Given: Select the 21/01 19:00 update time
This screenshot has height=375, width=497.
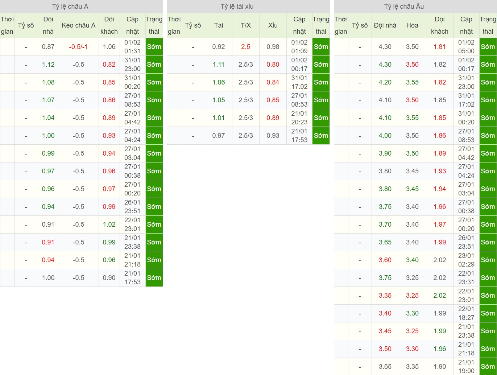Looking at the screenshot, I should click(466, 367).
